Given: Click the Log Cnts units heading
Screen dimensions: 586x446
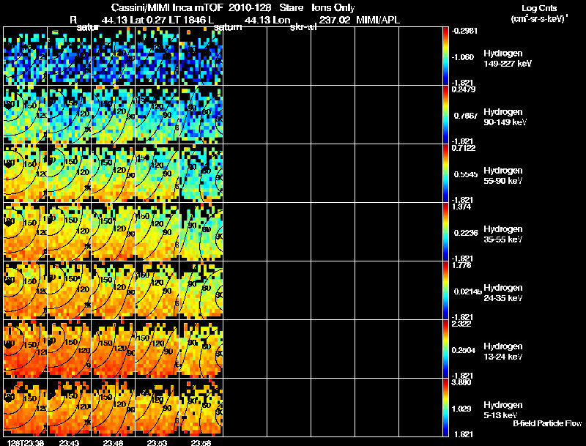Looking at the screenshot, I should 539,9.
